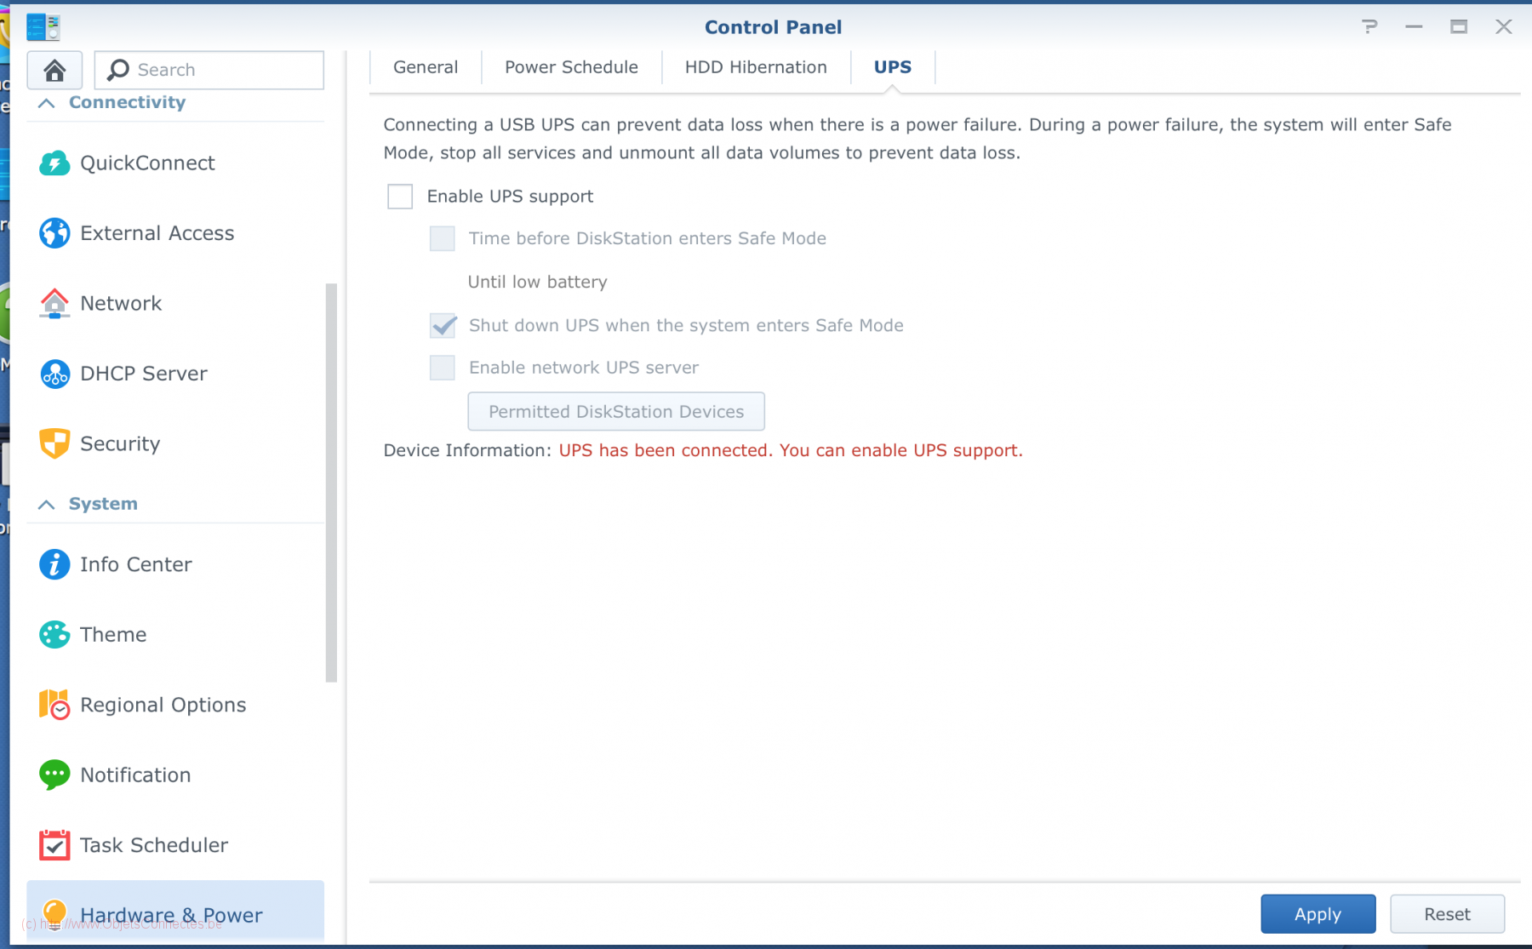Select the UPS tab

tap(893, 67)
